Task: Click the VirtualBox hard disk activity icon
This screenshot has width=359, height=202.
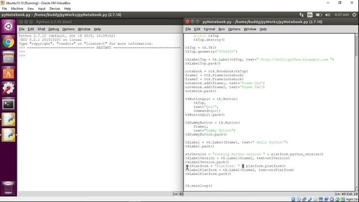Action: (x=293, y=199)
